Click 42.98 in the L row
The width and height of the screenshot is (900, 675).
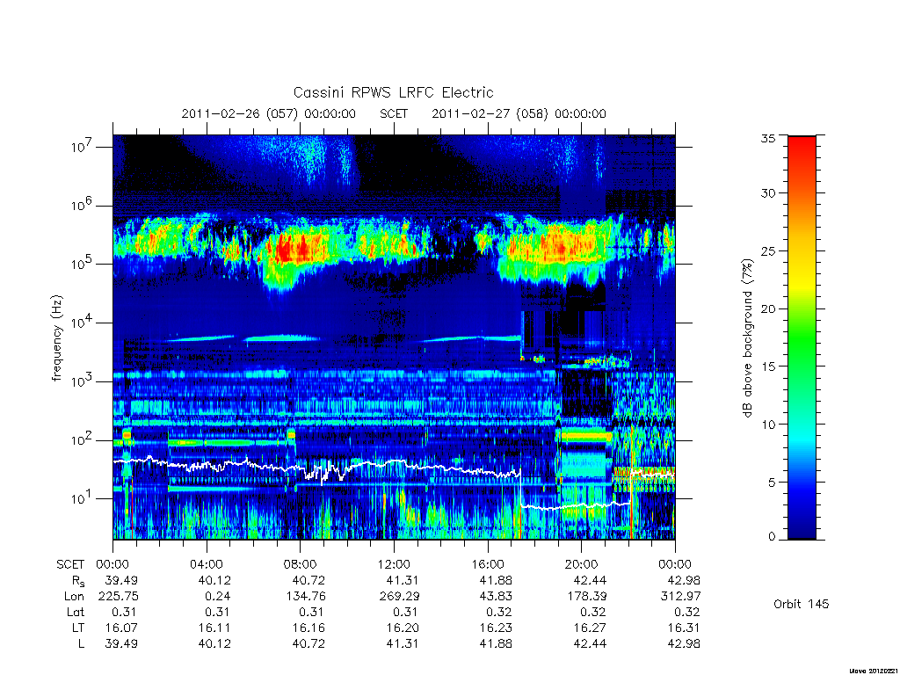(x=684, y=644)
